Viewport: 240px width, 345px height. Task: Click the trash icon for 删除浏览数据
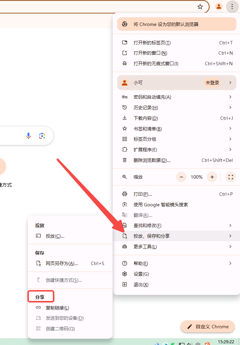pyautogui.click(x=124, y=160)
